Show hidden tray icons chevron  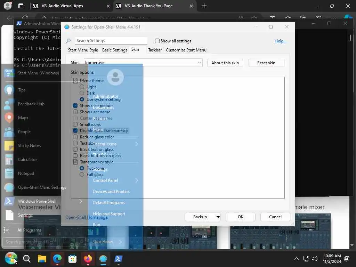(x=297, y=259)
